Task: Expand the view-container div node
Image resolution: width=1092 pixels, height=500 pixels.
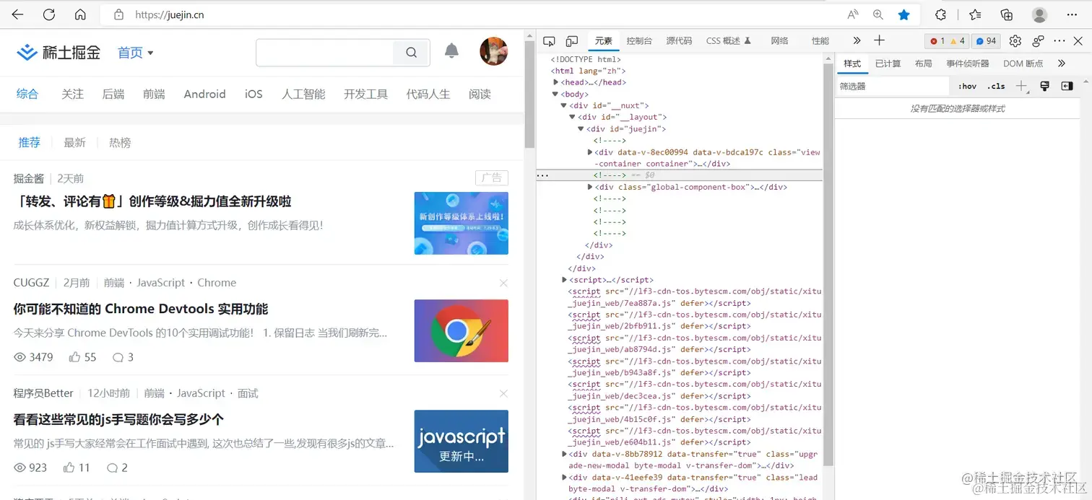Action: point(590,152)
